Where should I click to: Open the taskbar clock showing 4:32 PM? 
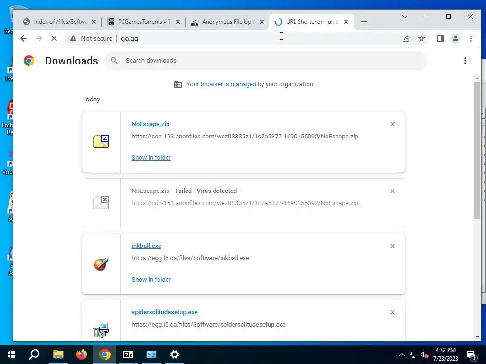point(445,355)
